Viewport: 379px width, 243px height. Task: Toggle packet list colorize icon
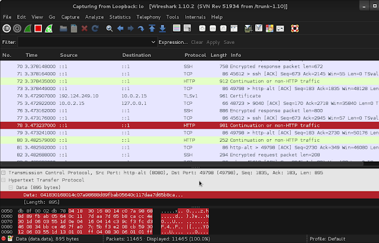[176, 28]
